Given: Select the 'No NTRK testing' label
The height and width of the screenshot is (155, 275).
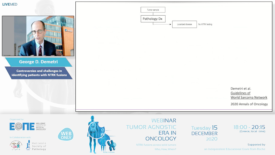Looking at the screenshot, I should pos(205,24).
